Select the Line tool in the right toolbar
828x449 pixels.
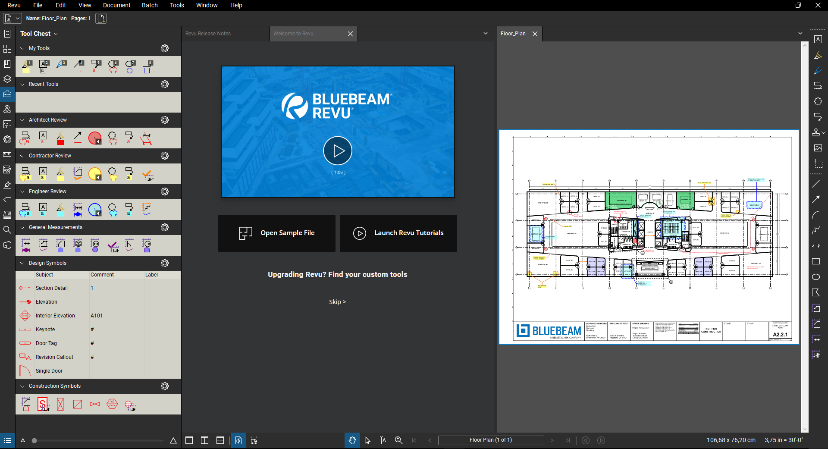(816, 184)
